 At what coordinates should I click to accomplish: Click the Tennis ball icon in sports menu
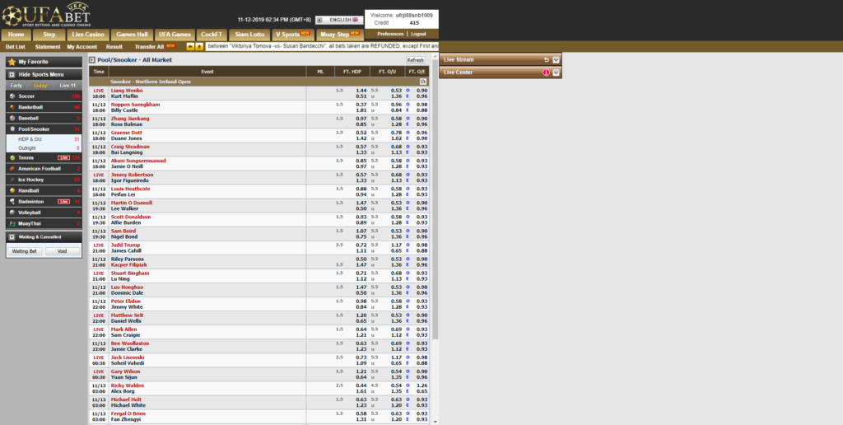point(12,157)
